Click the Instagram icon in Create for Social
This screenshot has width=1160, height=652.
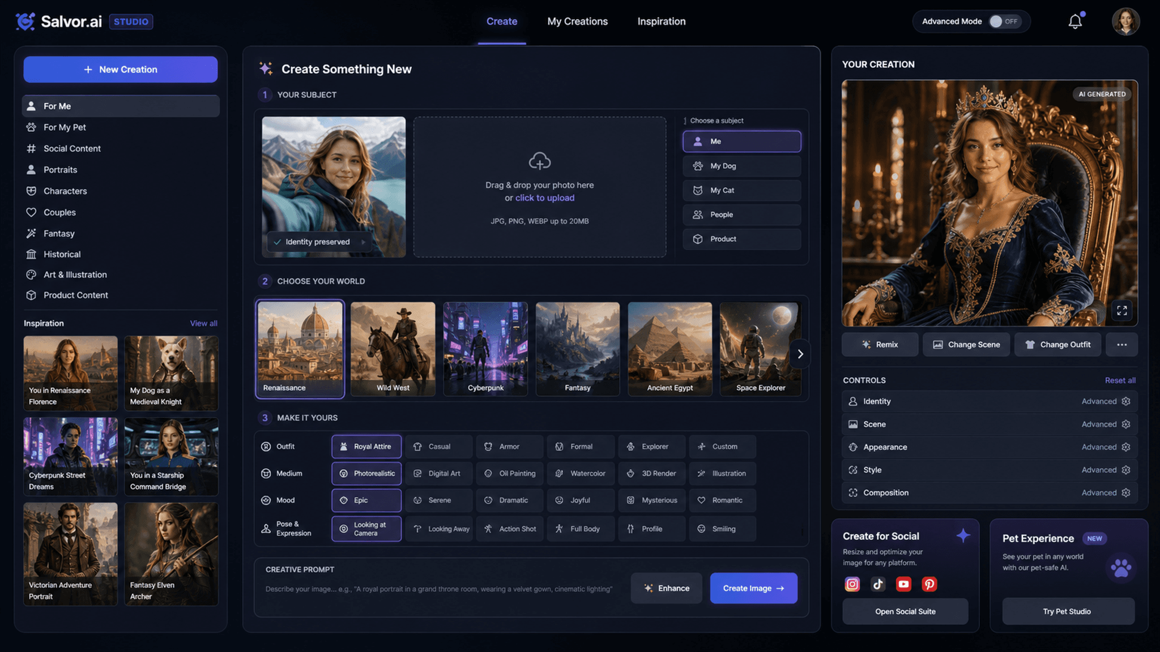coord(852,584)
